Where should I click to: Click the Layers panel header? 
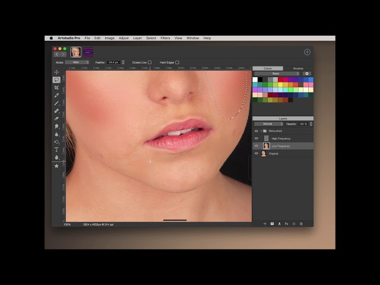(283, 119)
